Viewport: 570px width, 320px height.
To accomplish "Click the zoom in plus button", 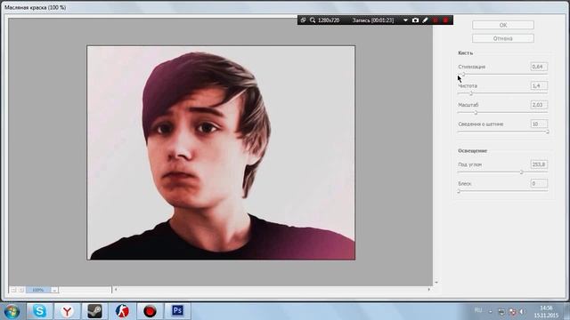I will 21,290.
